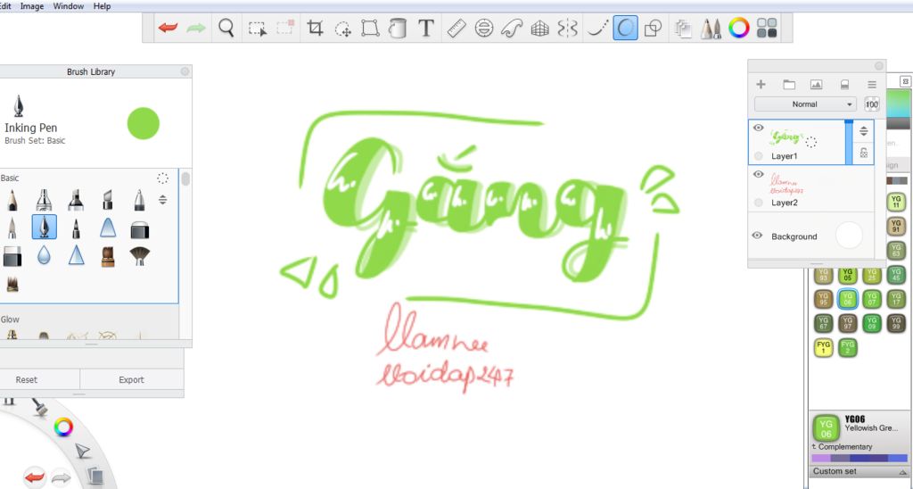Click the red Undo arrow in top toolbar
The image size is (913, 489).
pyautogui.click(x=168, y=28)
